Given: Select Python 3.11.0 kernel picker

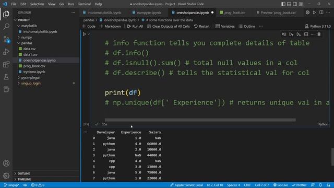Looking at the screenshot, I should point(318,26).
